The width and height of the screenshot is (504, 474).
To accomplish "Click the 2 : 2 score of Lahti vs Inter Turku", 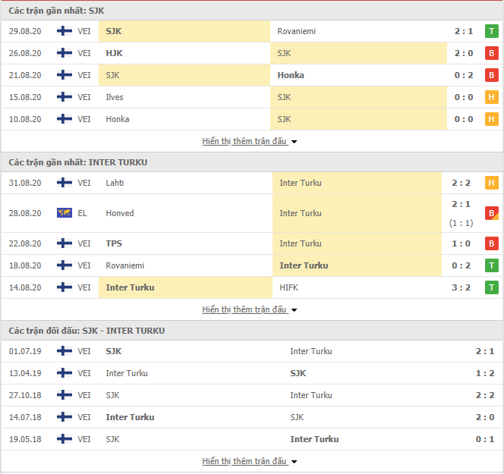I will click(x=461, y=183).
